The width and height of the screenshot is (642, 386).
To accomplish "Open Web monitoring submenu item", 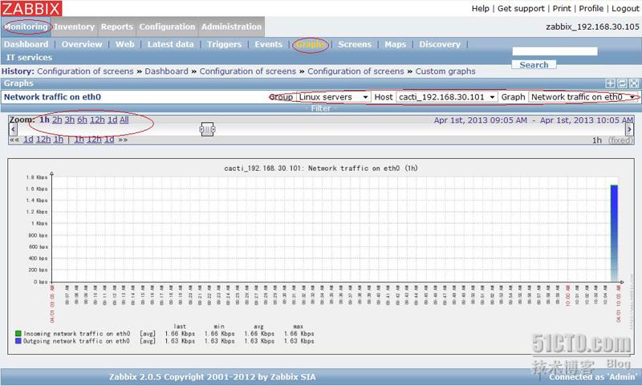I will tap(125, 44).
